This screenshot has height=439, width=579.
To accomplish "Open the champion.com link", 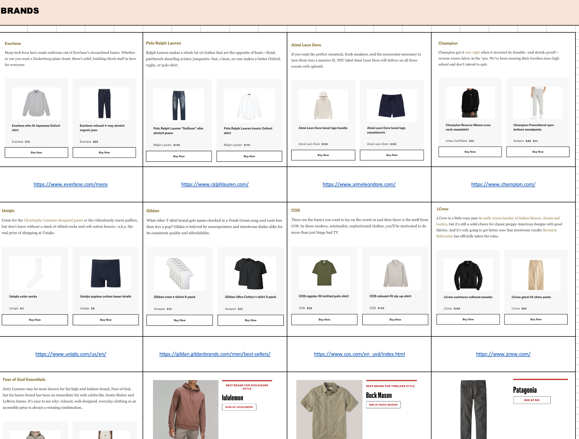I will tap(503, 184).
